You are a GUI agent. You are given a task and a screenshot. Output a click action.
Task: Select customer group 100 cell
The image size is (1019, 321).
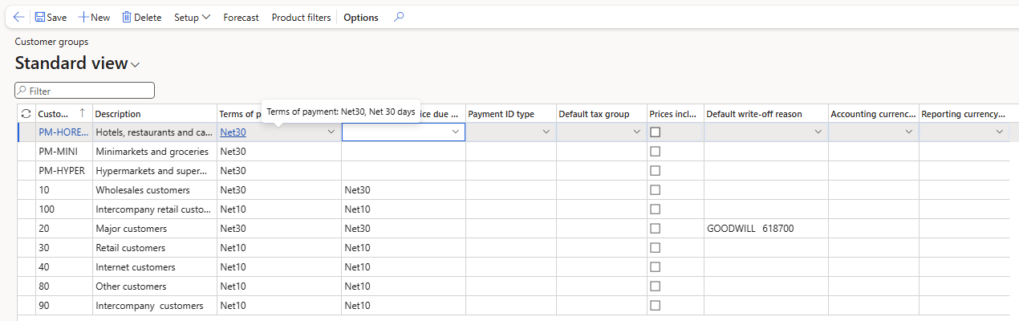click(64, 209)
